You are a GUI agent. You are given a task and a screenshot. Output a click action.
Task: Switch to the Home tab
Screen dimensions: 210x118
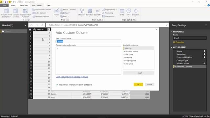coord(13,5)
